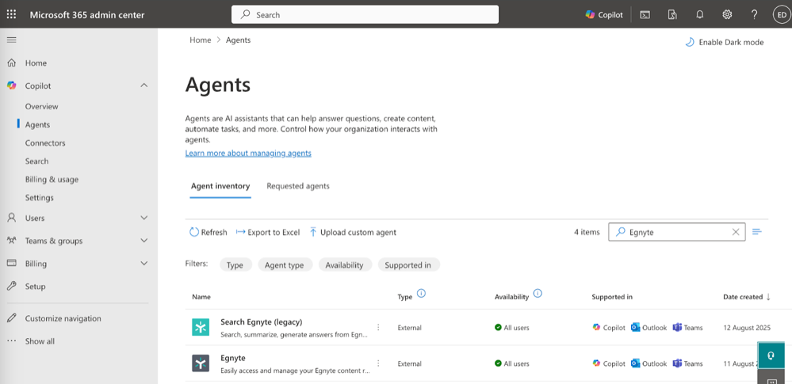
Task: Open Learn more about managing agents link
Action: tap(248, 153)
